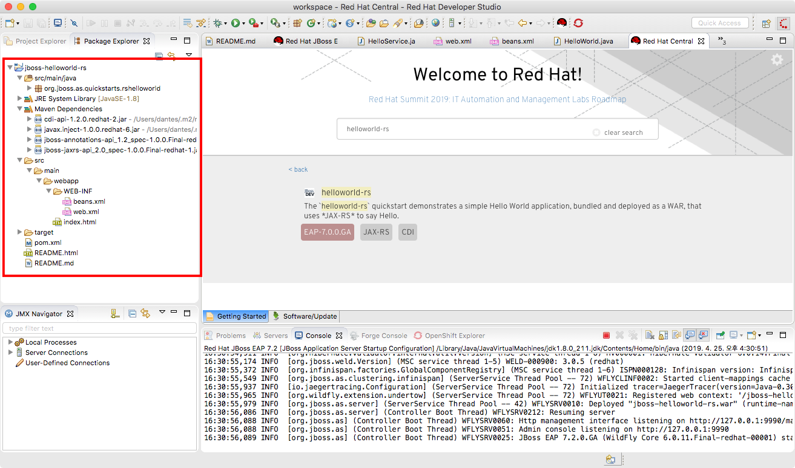
Task: Click the Pin Console icon
Action: pos(721,335)
